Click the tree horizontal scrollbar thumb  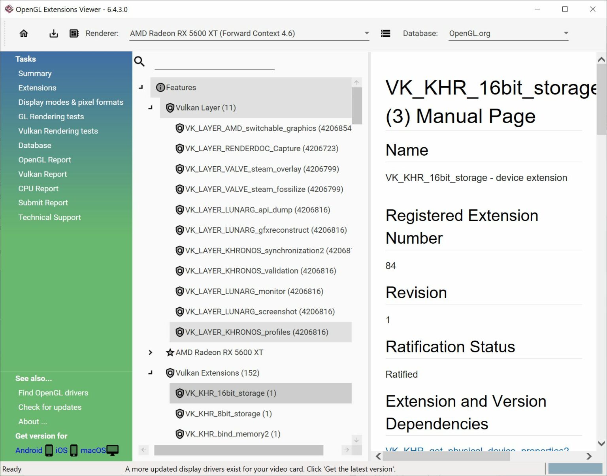coord(239,450)
